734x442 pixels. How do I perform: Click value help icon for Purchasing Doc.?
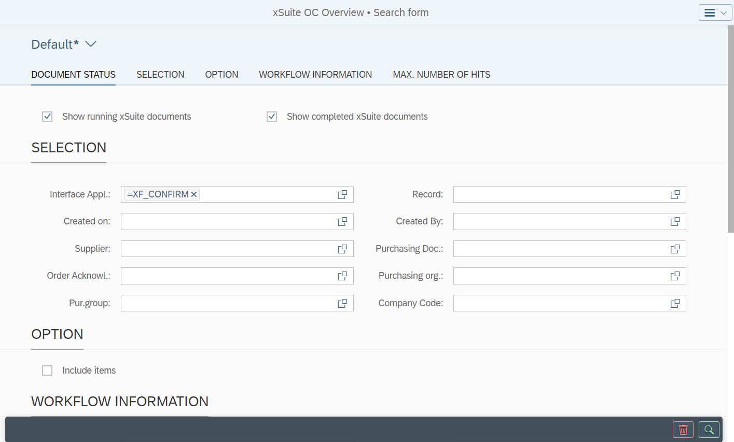[x=675, y=249]
